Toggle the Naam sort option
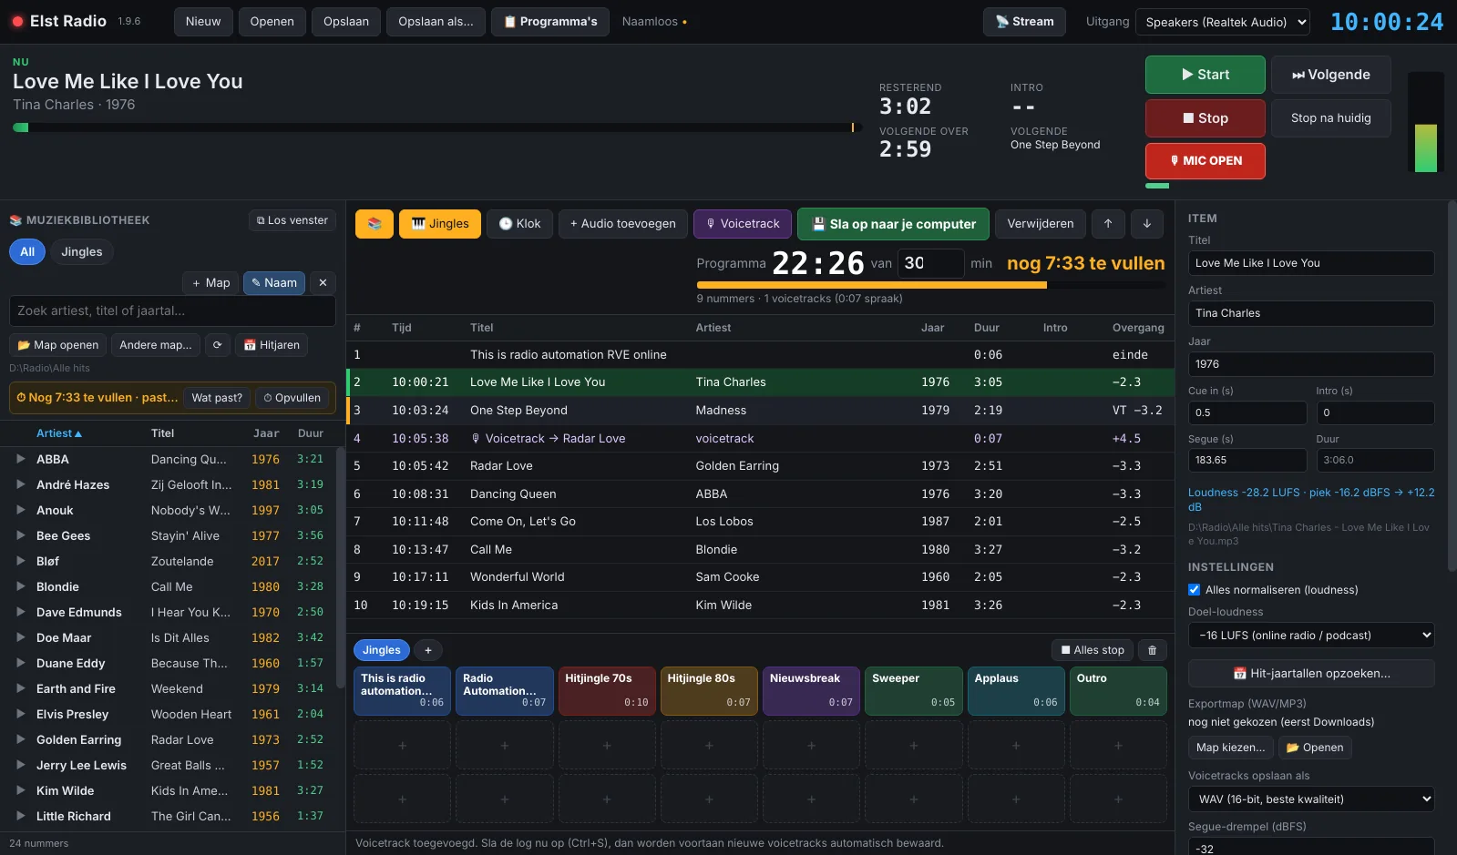 (274, 283)
